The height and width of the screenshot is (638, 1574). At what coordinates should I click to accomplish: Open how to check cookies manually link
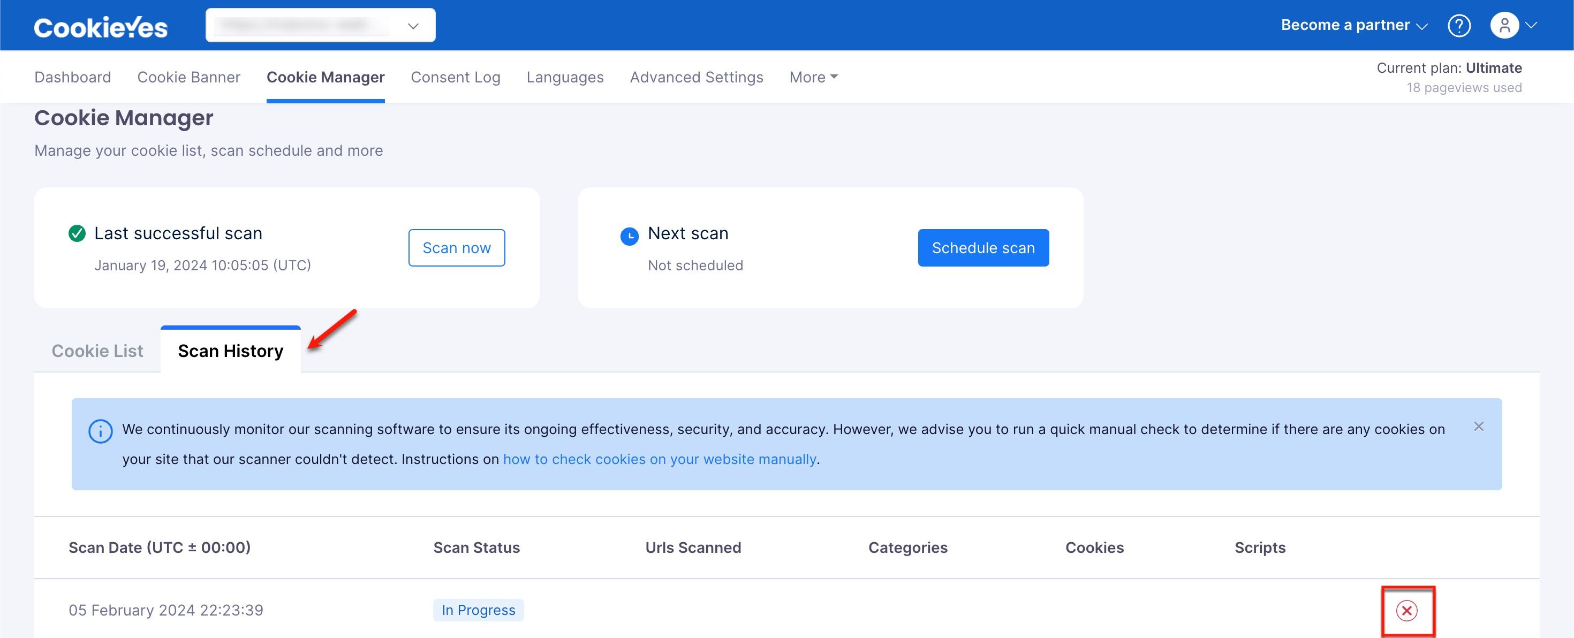[659, 459]
